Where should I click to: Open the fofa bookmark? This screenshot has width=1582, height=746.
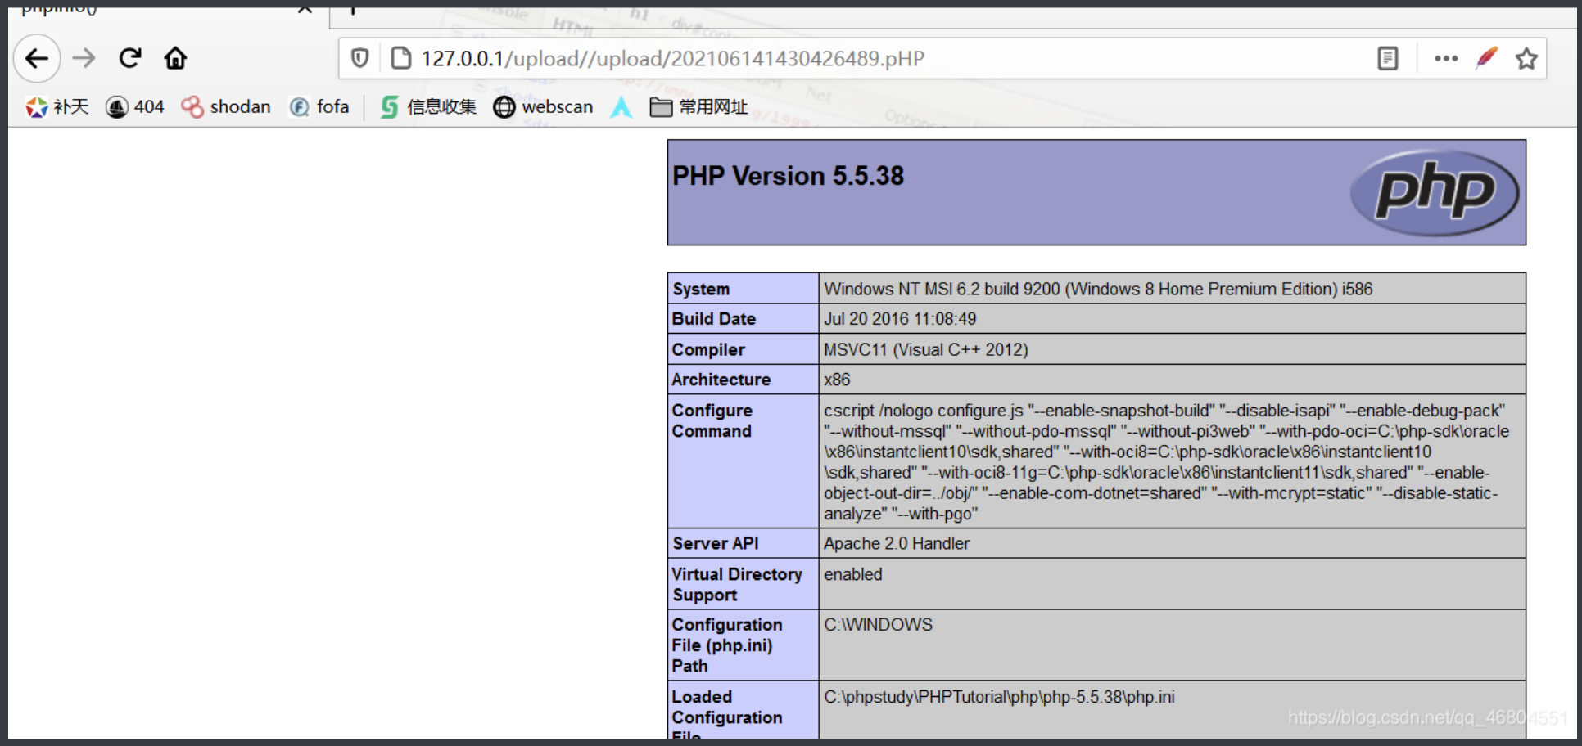(x=319, y=107)
